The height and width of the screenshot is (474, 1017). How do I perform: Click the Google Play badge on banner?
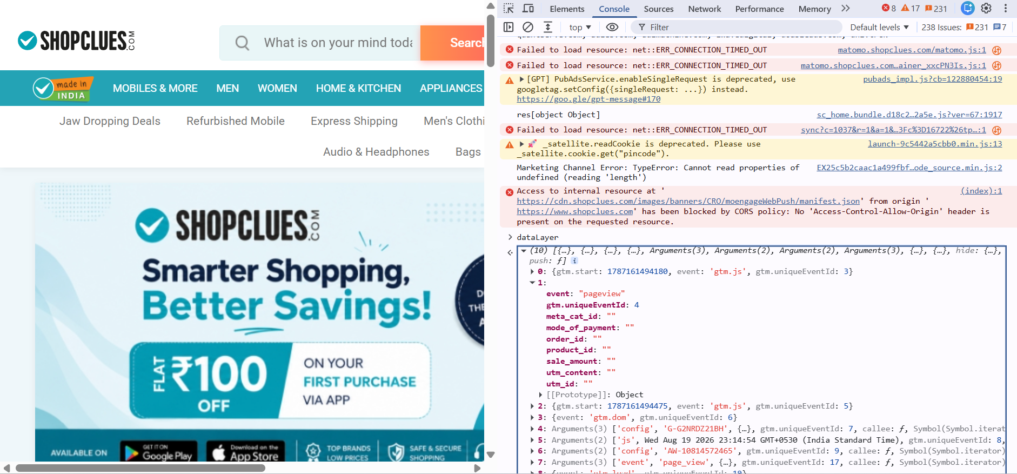[159, 451]
